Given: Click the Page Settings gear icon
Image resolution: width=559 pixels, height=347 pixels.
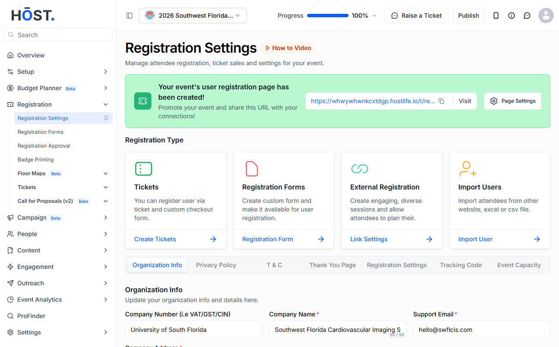Looking at the screenshot, I should click(x=494, y=101).
